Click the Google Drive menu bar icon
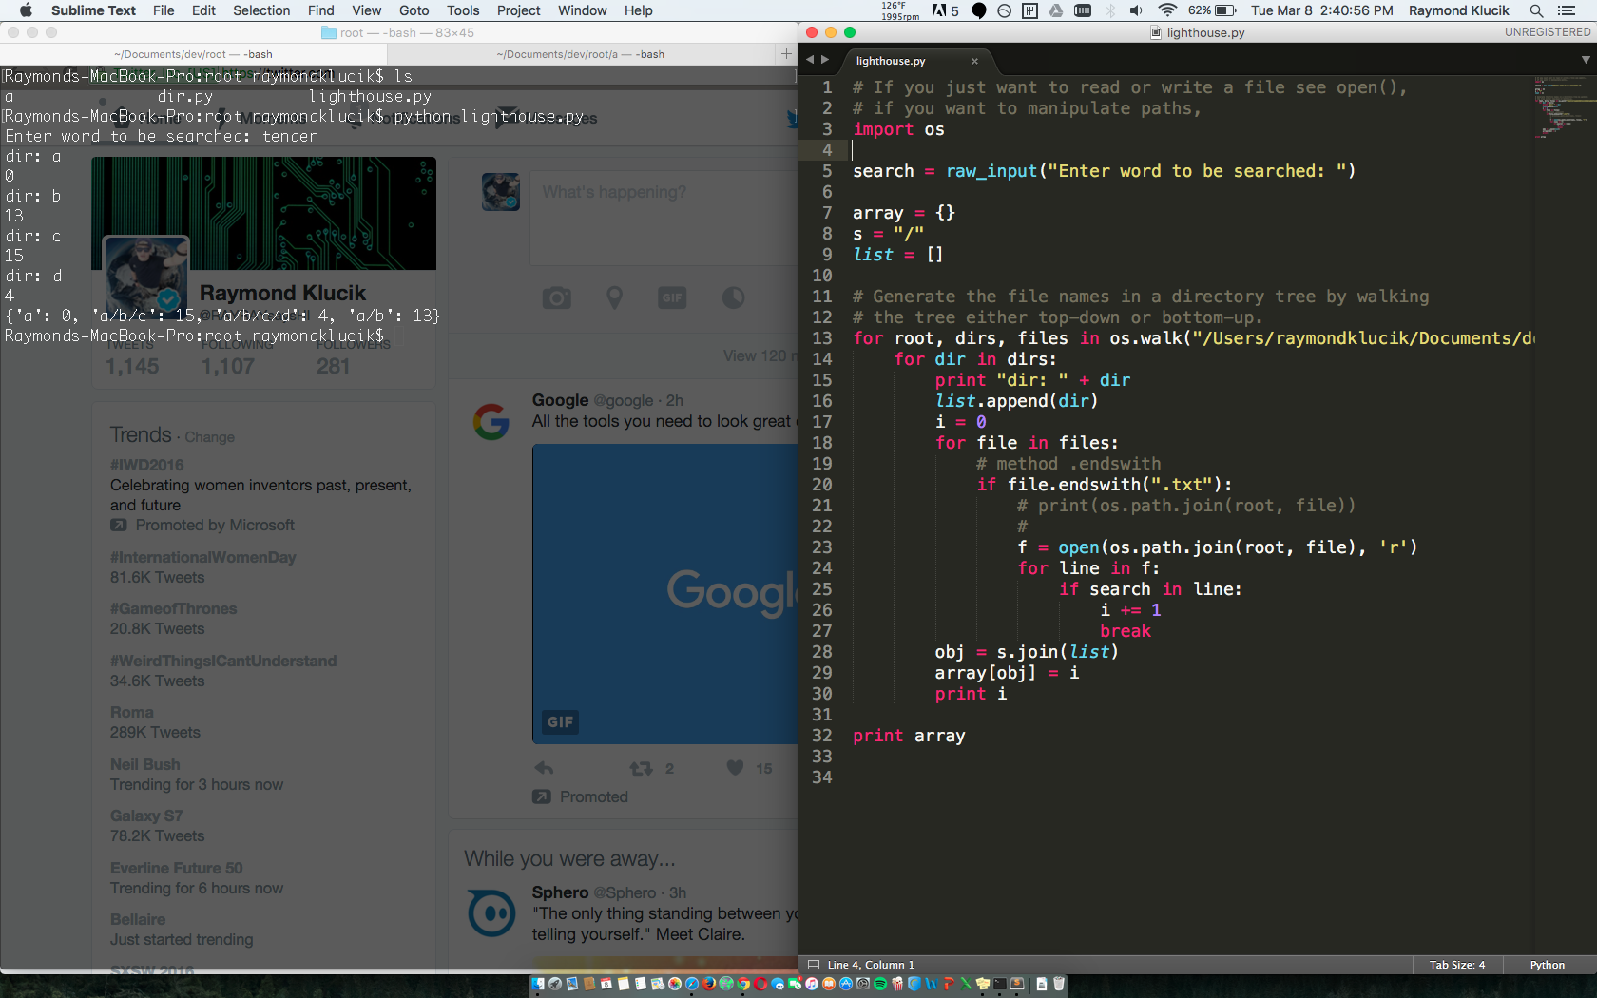The image size is (1597, 998). pyautogui.click(x=1056, y=10)
